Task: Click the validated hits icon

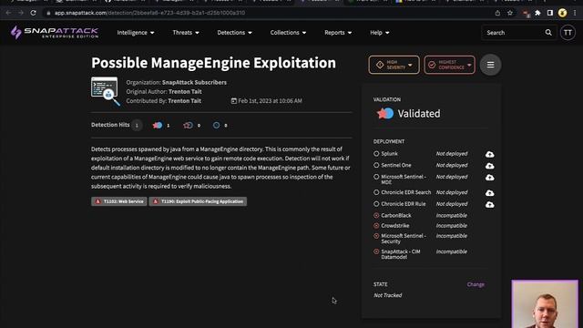Action: (158, 126)
